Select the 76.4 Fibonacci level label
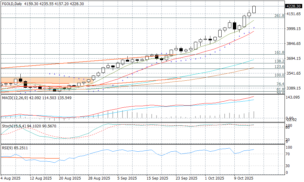The height and width of the screenshot is (182, 304). (x=280, y=84)
